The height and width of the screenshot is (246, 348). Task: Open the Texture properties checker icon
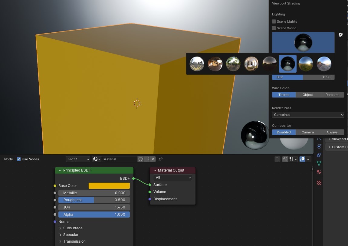[x=319, y=183]
